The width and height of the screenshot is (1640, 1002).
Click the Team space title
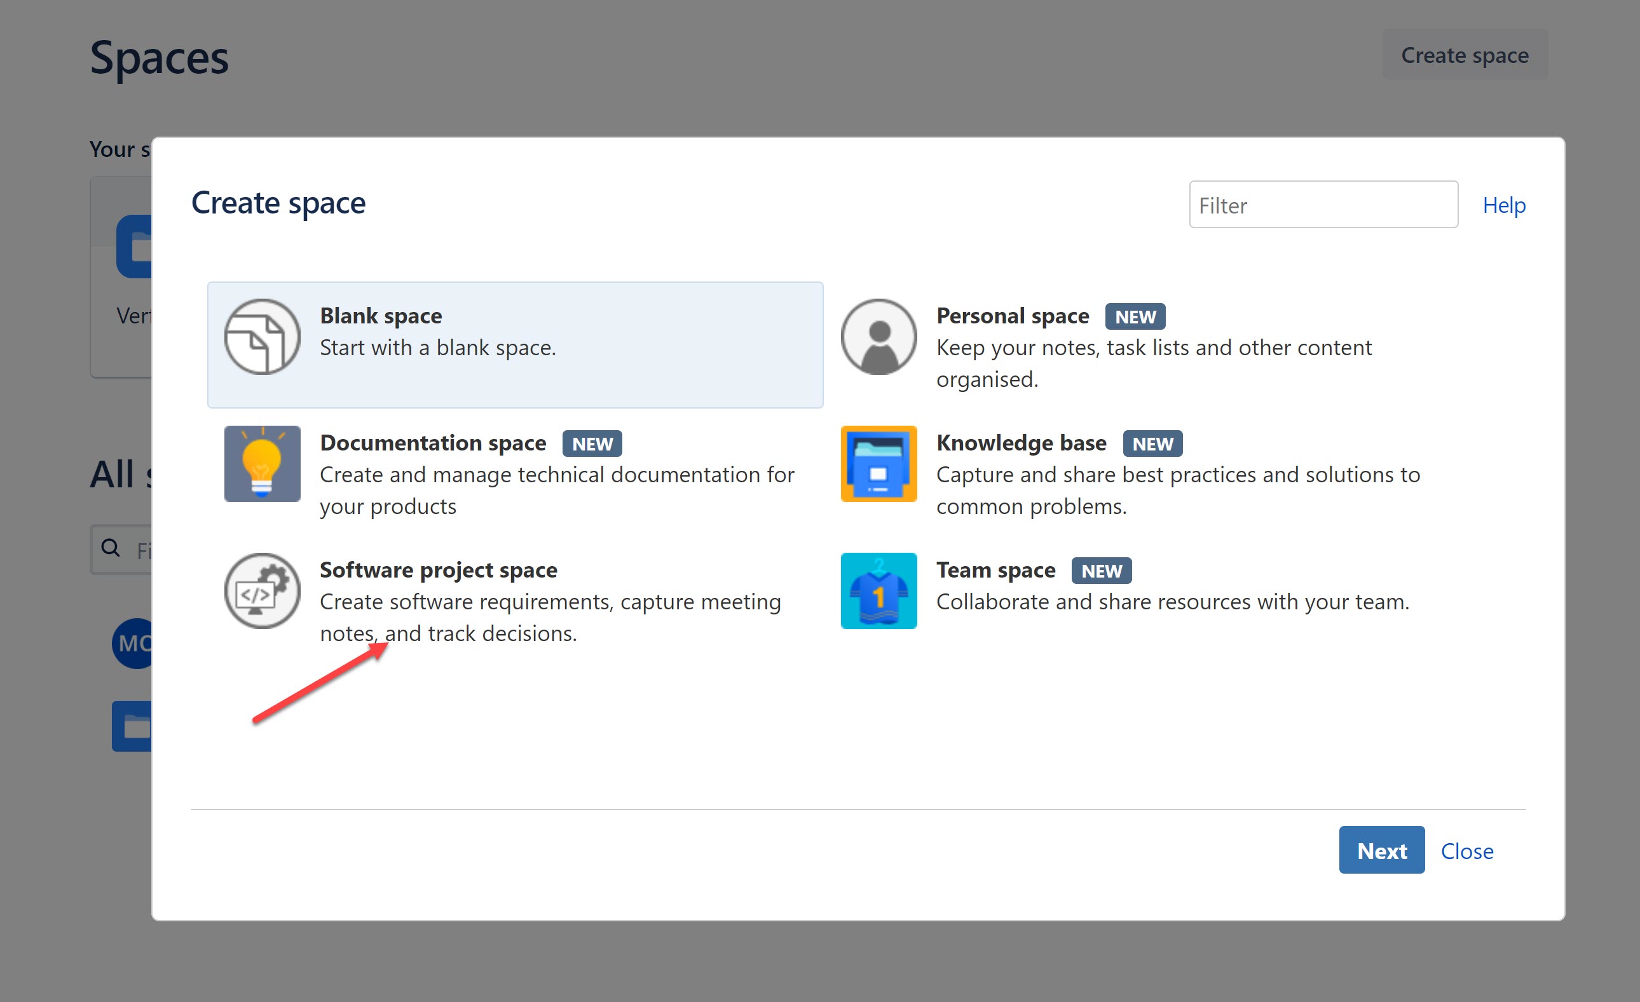995,570
